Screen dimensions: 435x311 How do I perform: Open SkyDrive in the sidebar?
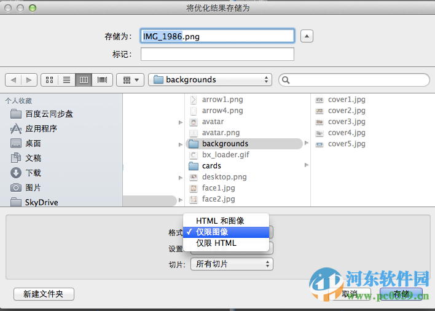tap(34, 202)
